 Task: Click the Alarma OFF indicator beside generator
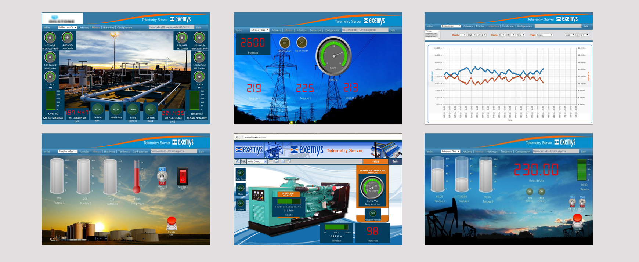[x=241, y=203]
